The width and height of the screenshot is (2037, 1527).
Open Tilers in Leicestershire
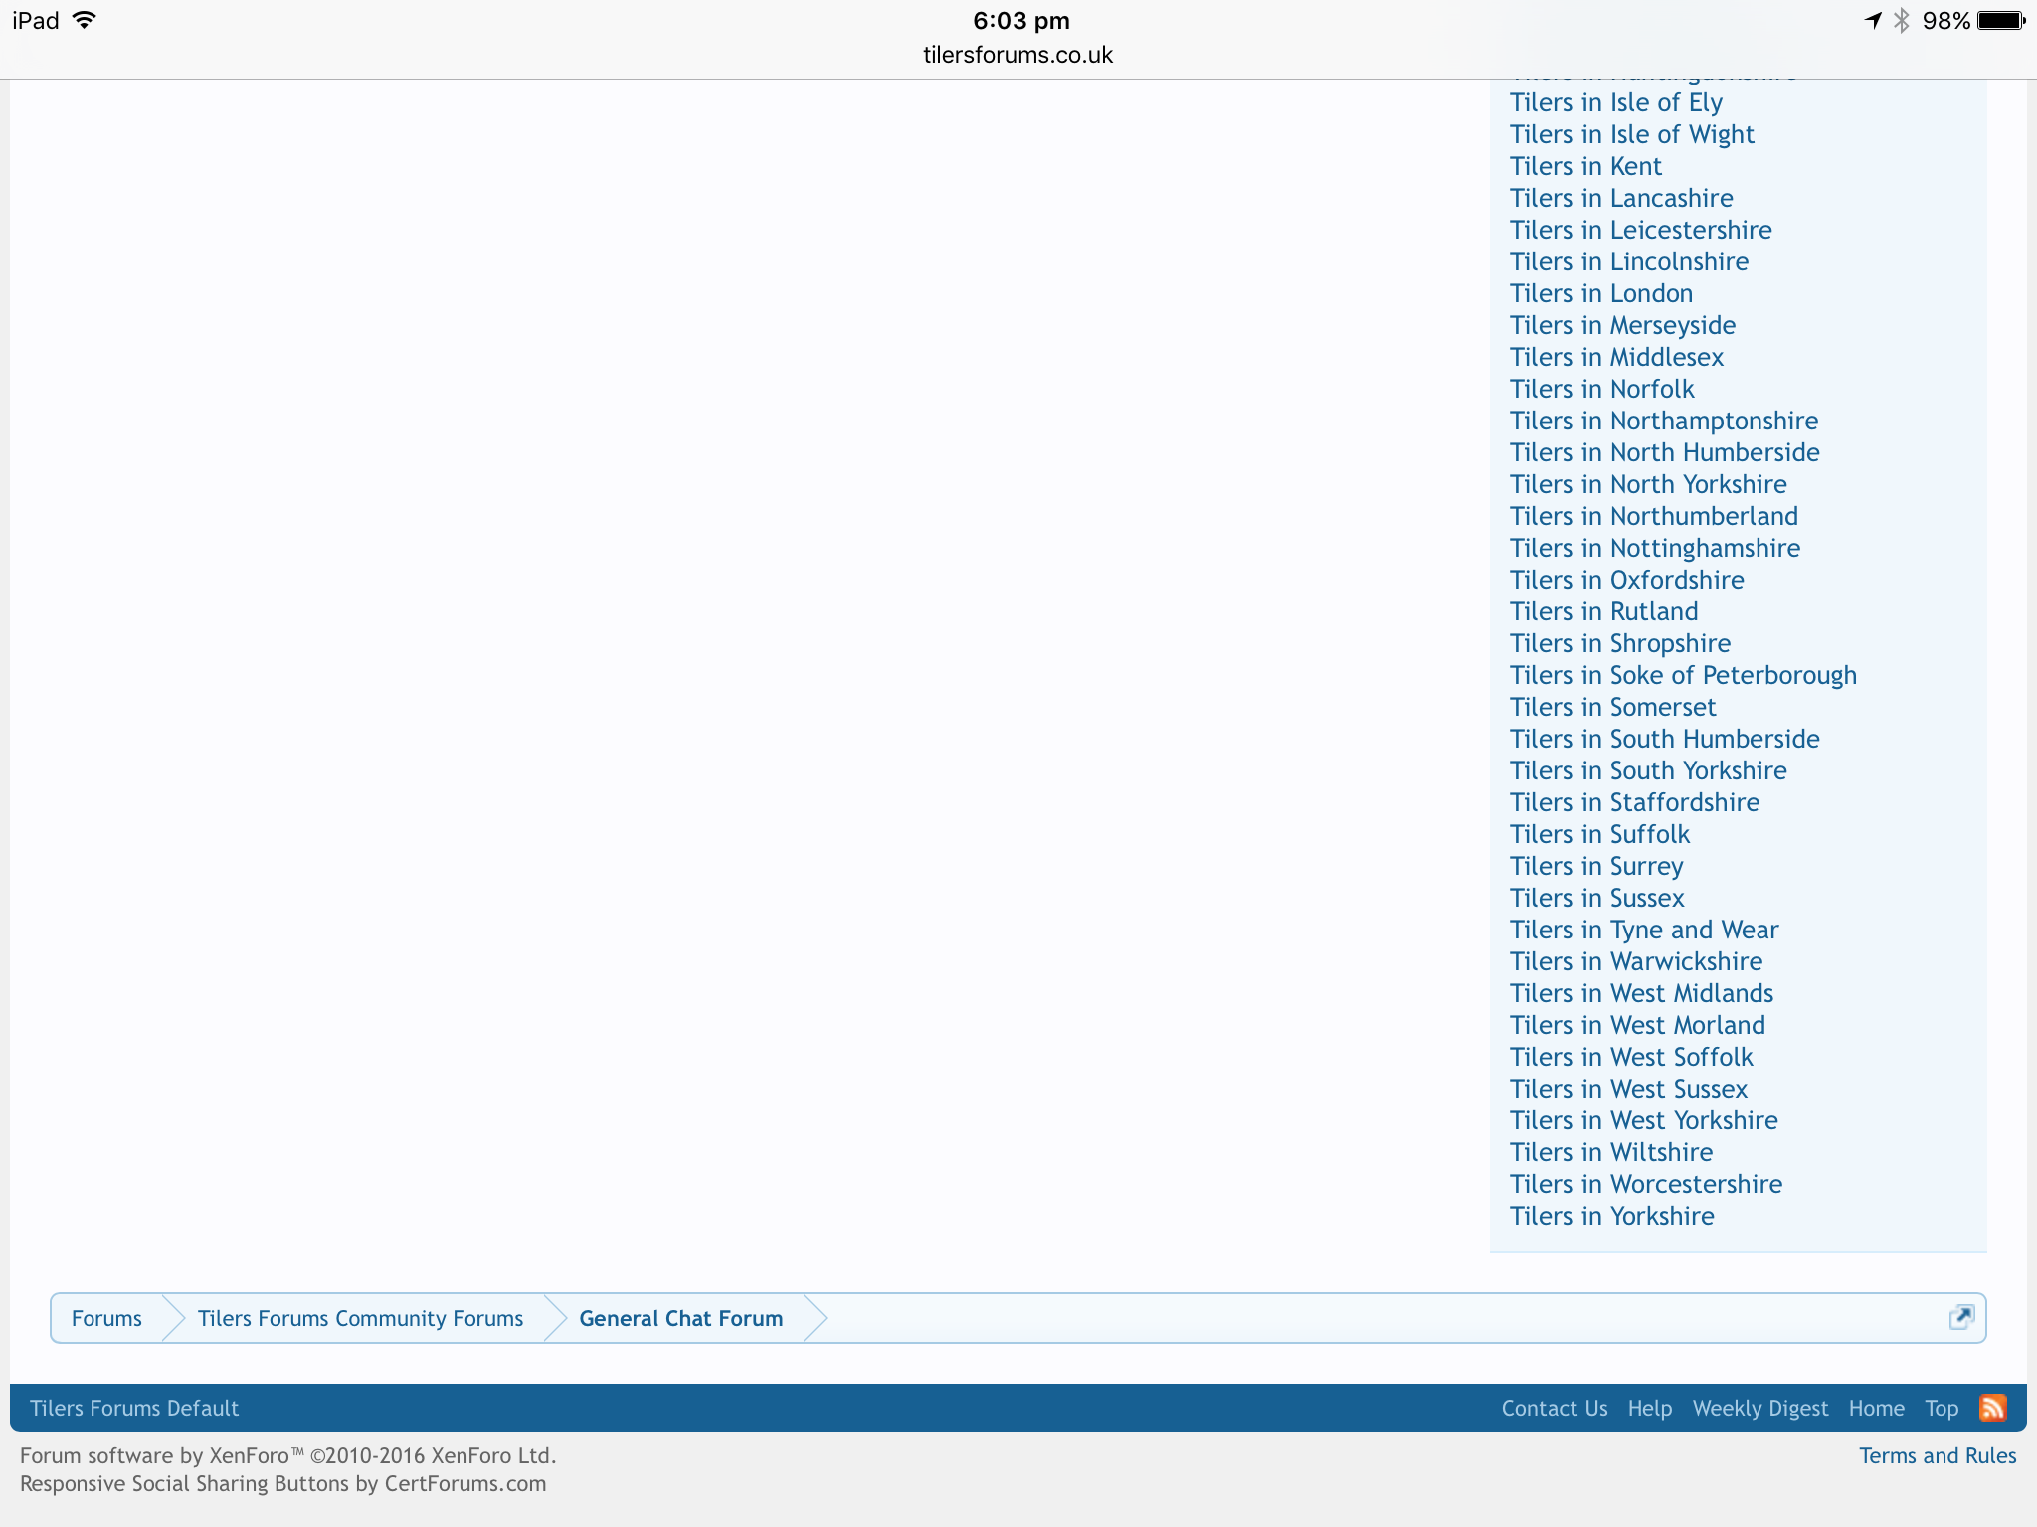coord(1641,230)
